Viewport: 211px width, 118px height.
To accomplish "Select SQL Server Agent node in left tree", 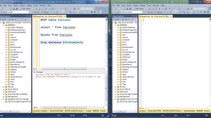I will 19,102.
